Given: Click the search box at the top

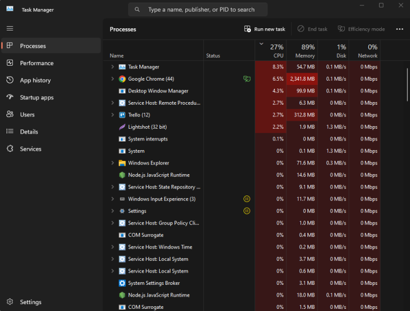Looking at the screenshot, I should coord(198,10).
